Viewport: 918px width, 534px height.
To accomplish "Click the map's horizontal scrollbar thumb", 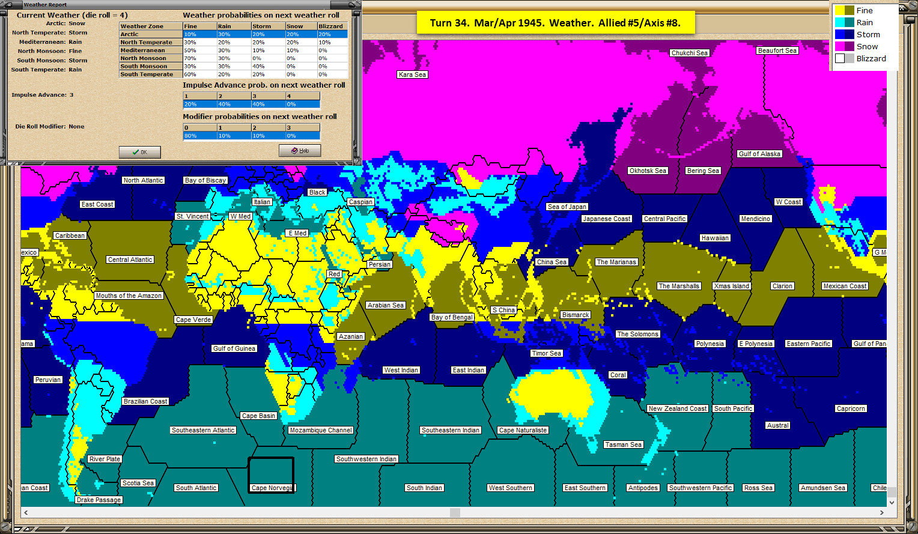I will (455, 512).
